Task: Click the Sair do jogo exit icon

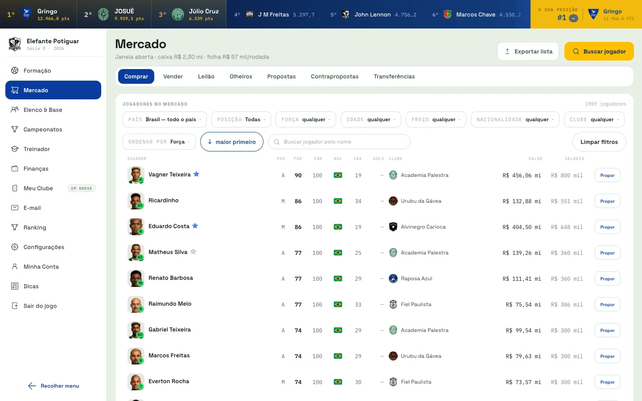Action: coord(15,306)
